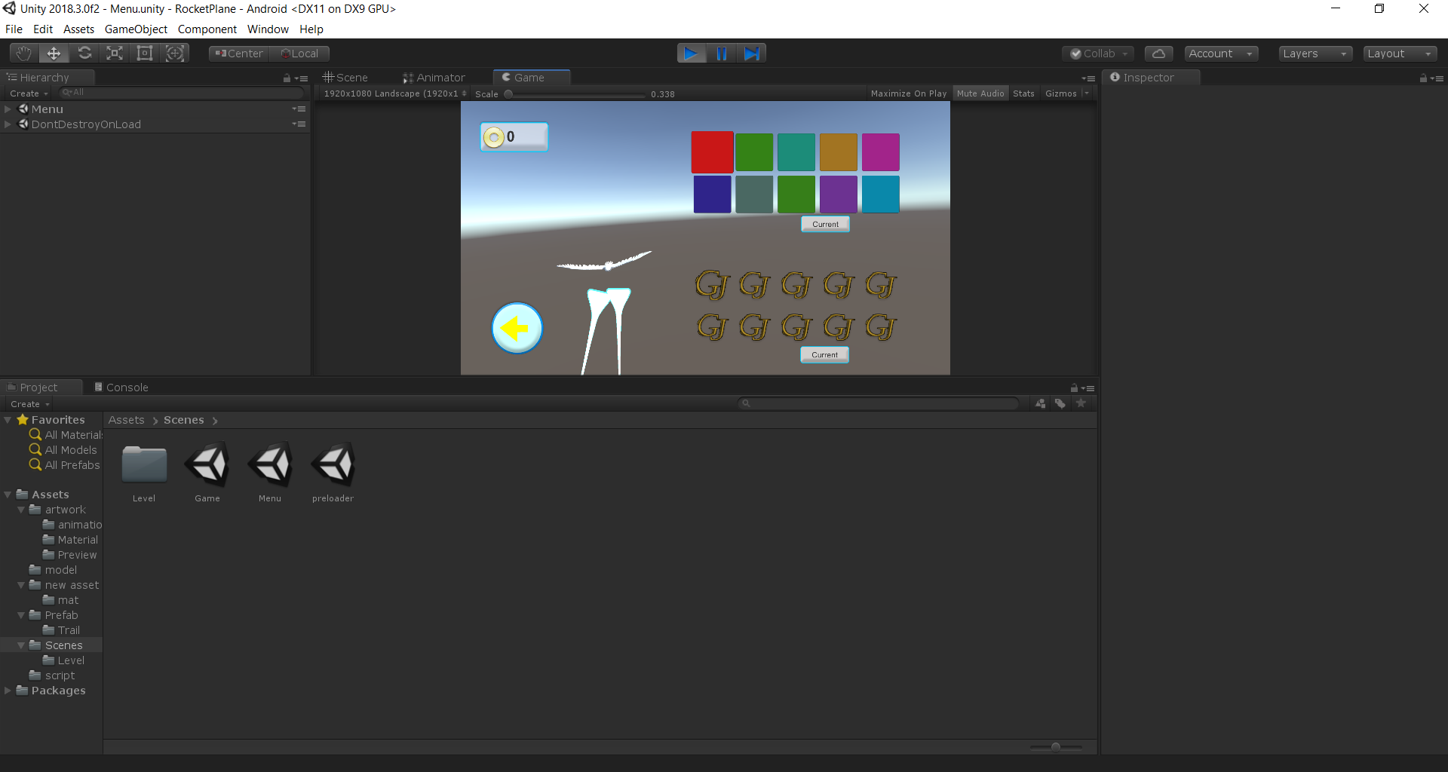Select the Rotate tool

pos(84,53)
